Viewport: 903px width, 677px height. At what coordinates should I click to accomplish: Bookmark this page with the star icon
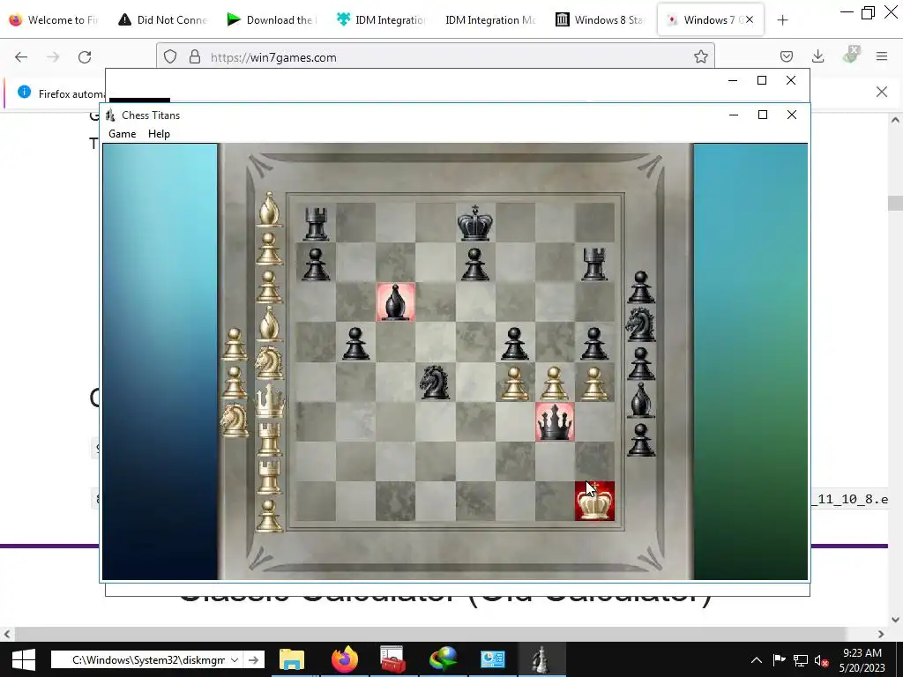(700, 56)
